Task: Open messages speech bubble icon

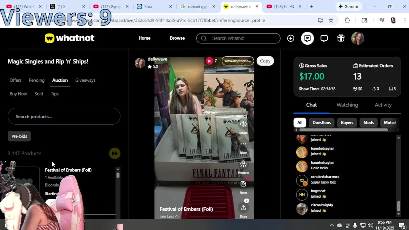Action: [324, 38]
